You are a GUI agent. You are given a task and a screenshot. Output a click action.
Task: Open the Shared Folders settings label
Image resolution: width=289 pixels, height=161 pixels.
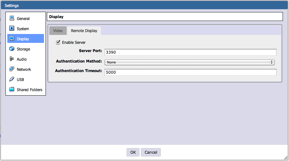[29, 90]
